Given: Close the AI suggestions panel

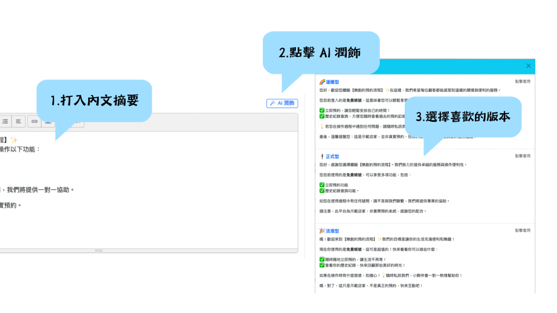Looking at the screenshot, I should click(528, 66).
